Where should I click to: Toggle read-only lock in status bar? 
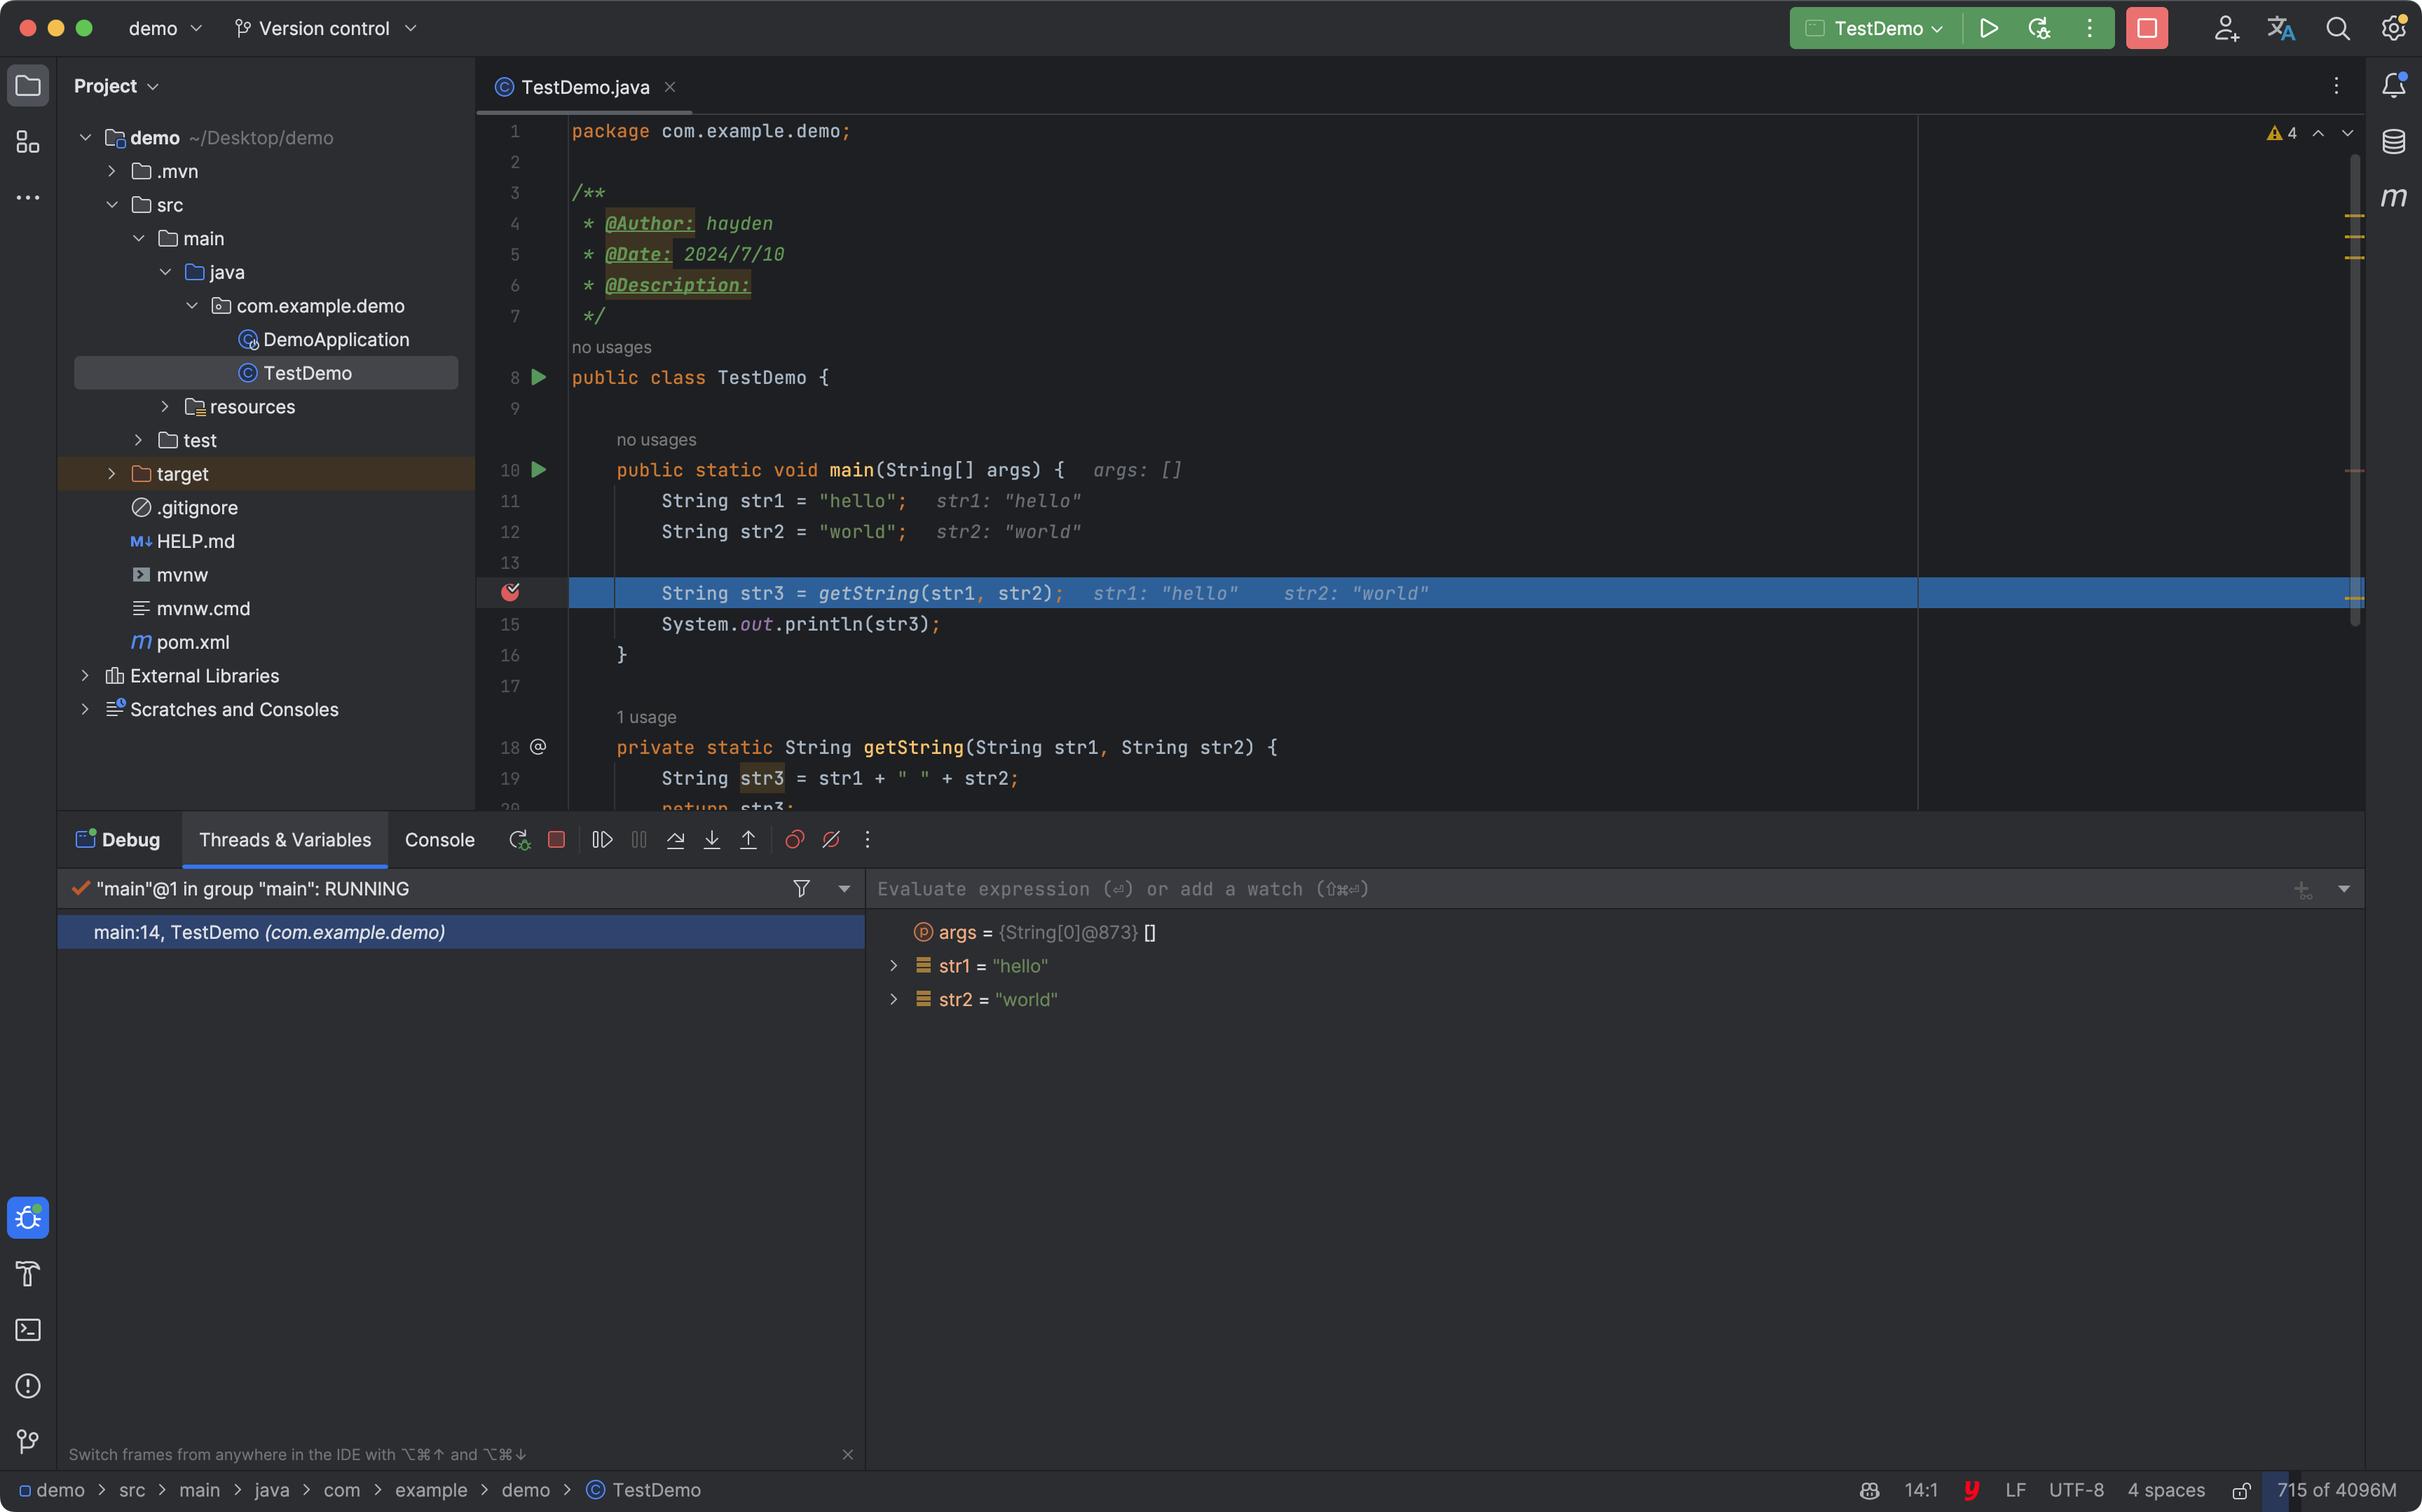coord(2241,1490)
